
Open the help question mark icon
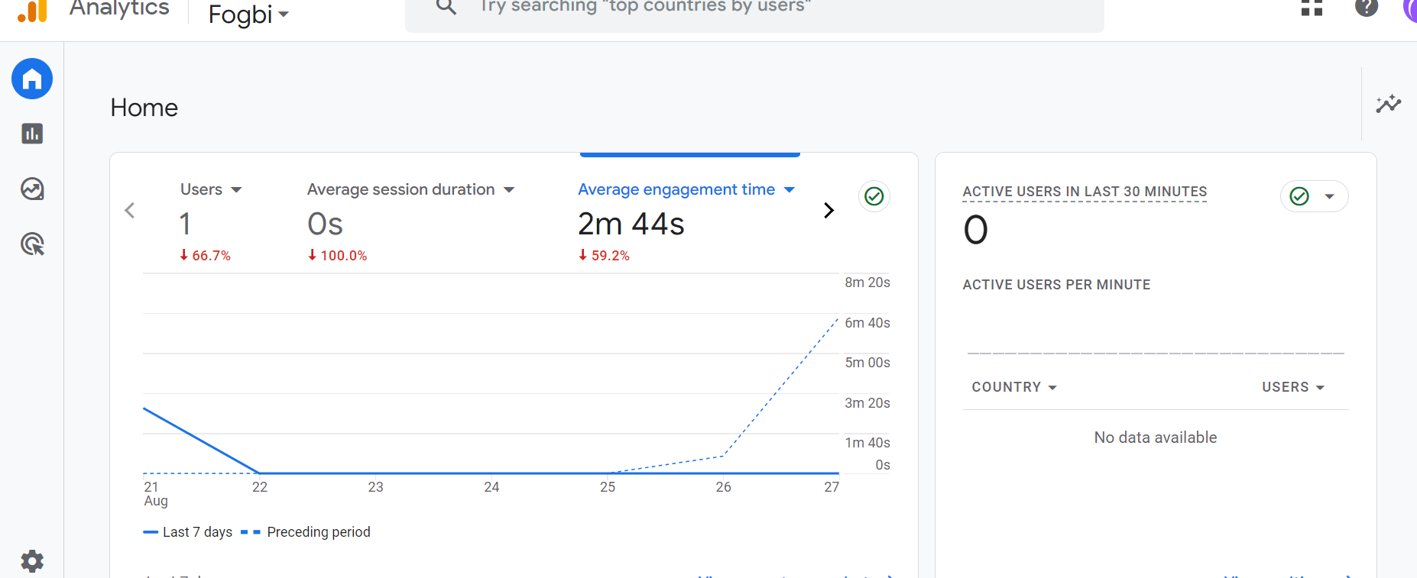click(1366, 7)
